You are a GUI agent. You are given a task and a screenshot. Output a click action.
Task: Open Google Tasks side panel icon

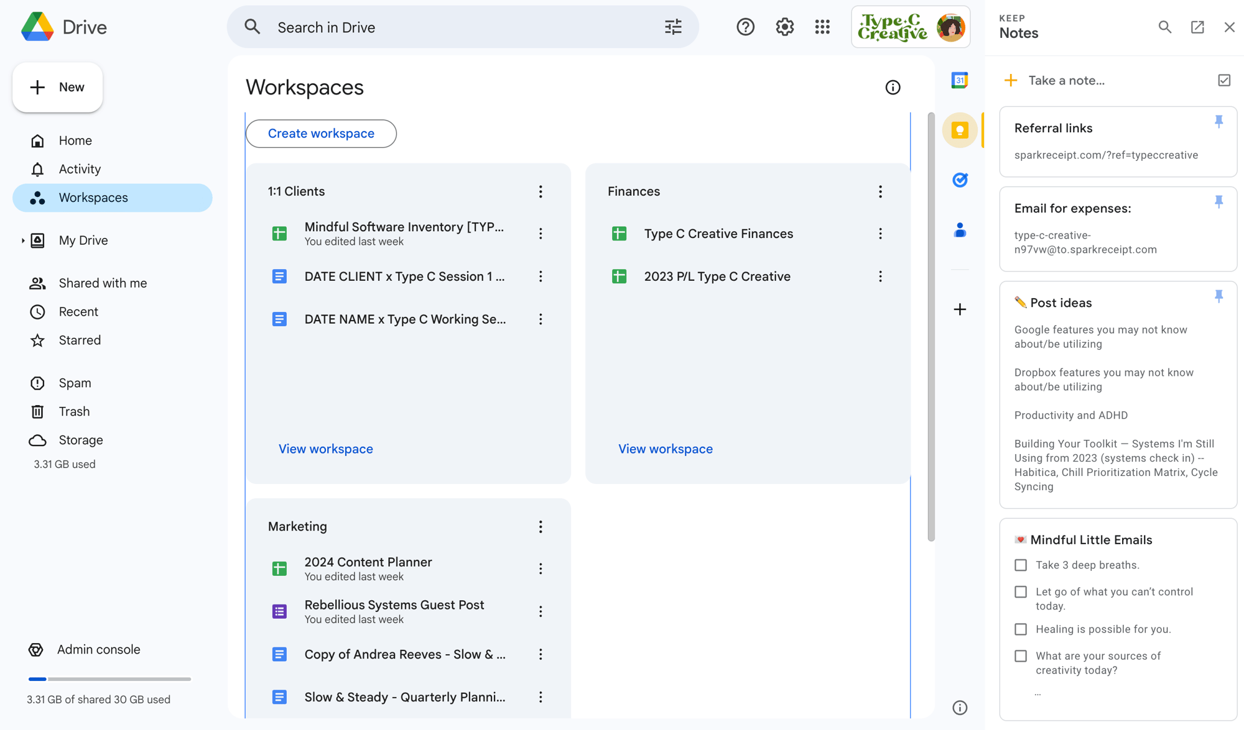[x=960, y=180]
